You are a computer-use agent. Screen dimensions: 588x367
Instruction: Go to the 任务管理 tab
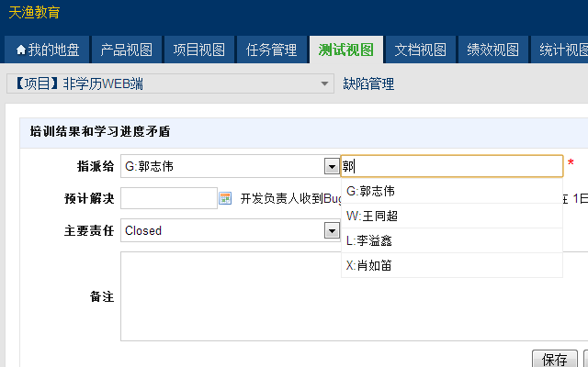point(271,50)
